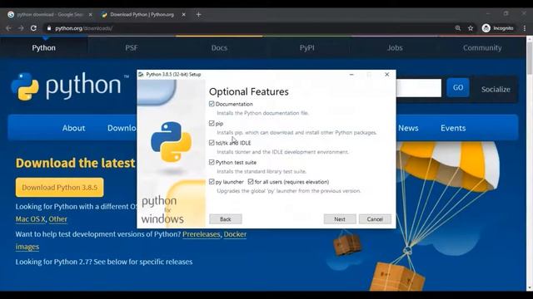Close the python download Google Search tab
The image size is (533, 299).
pyautogui.click(x=90, y=15)
